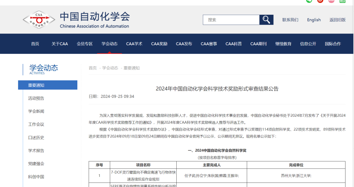Select 学会动态 in the navigation bar
The height and width of the screenshot is (187, 354).
pos(109,44)
